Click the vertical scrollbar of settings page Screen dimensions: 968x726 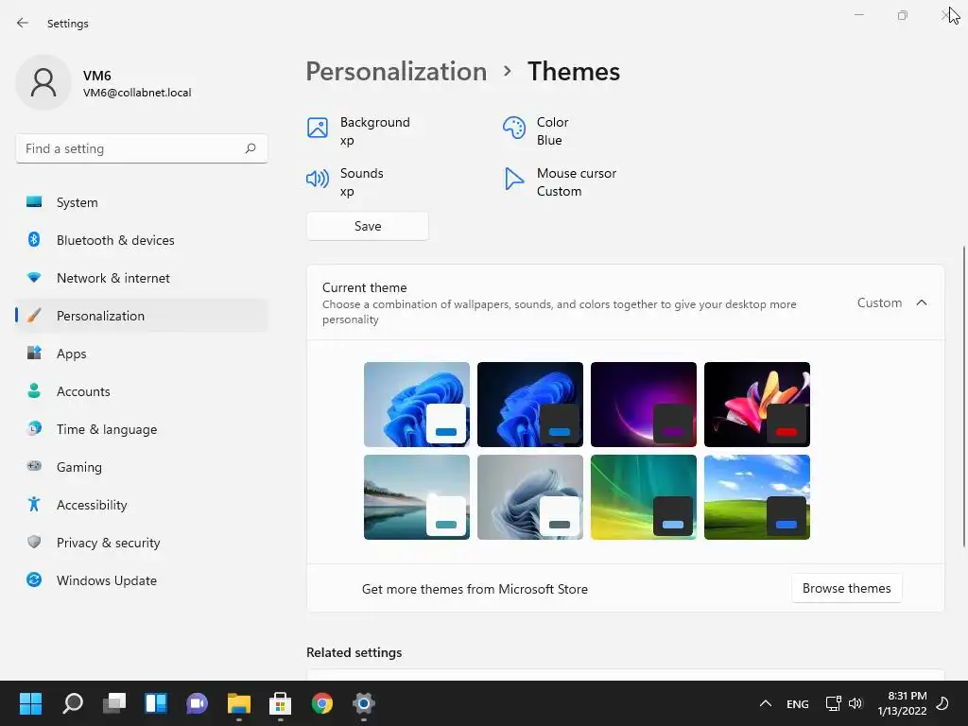[963, 396]
